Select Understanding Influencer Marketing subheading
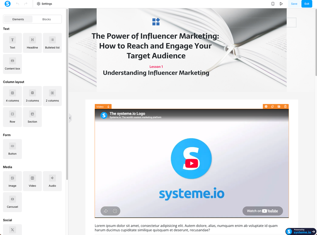The image size is (317, 235). tap(156, 73)
